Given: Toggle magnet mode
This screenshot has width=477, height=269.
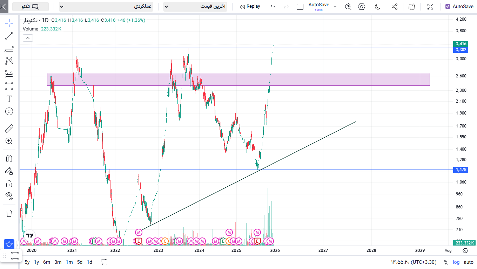Looking at the screenshot, I should coord(9,158).
